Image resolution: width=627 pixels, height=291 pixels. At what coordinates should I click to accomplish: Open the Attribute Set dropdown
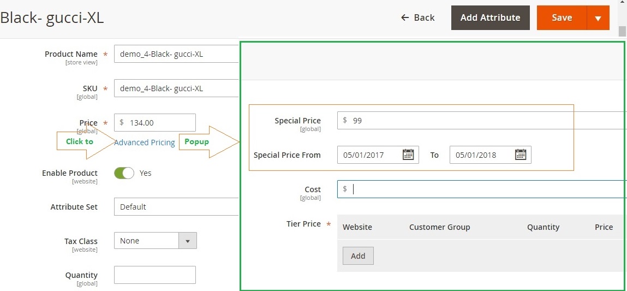tap(176, 207)
